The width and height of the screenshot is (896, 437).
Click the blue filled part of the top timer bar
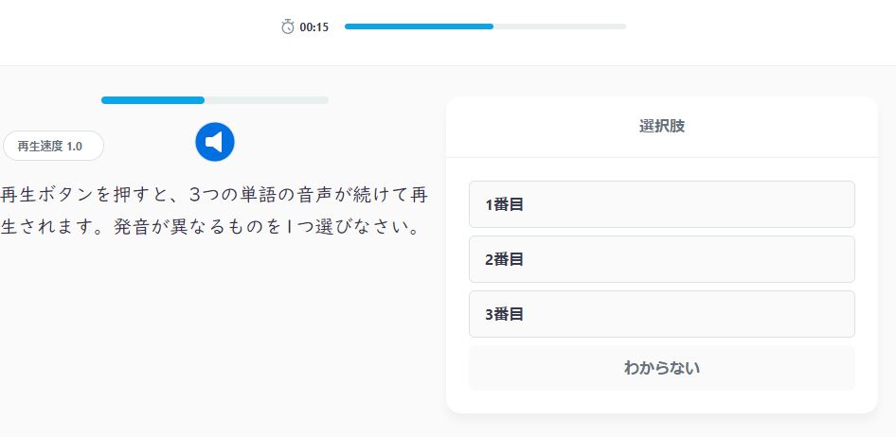pyautogui.click(x=418, y=26)
